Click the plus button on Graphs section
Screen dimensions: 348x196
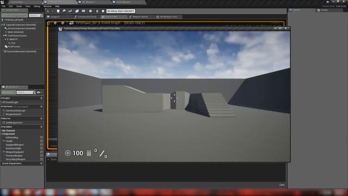[41, 98]
